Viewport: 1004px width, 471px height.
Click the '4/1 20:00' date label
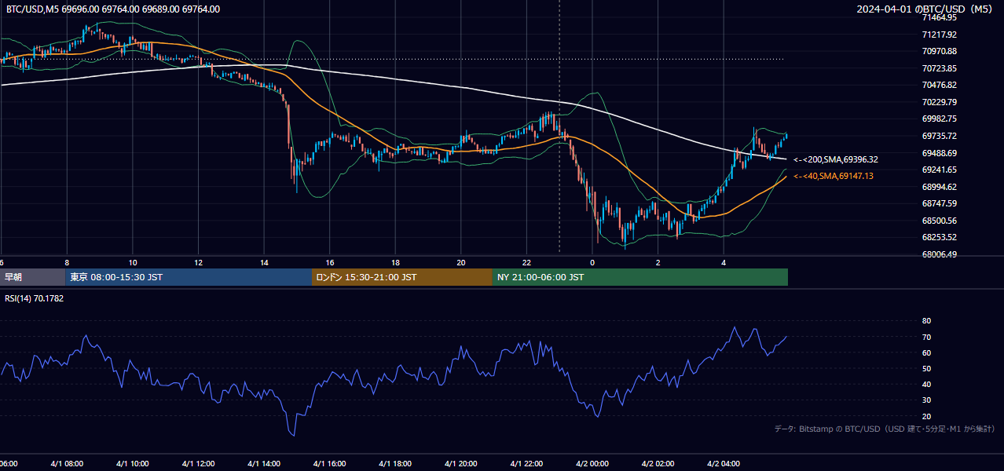click(461, 464)
